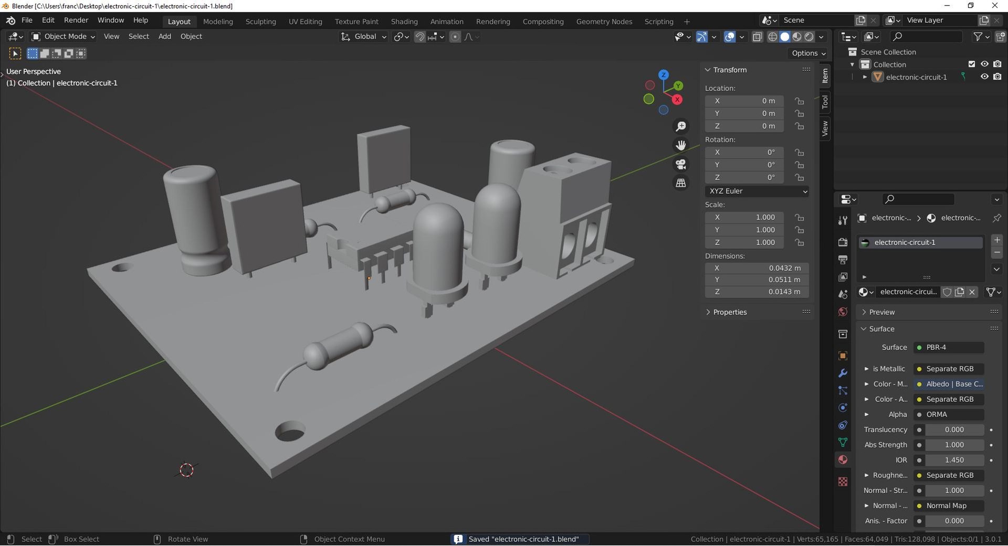
Task: Click the Albedo | Base Color link button
Action: pos(950,384)
